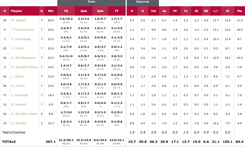Sort by total rebounds Tot header

click(154, 11)
